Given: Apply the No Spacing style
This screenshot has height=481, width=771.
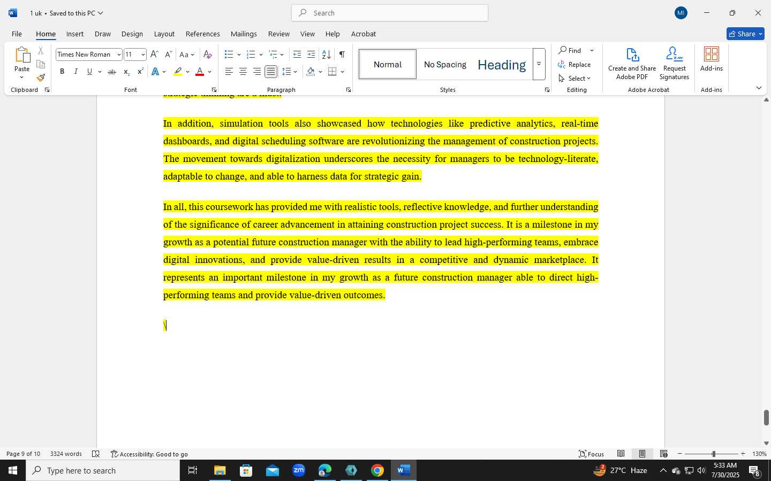Looking at the screenshot, I should [x=445, y=64].
